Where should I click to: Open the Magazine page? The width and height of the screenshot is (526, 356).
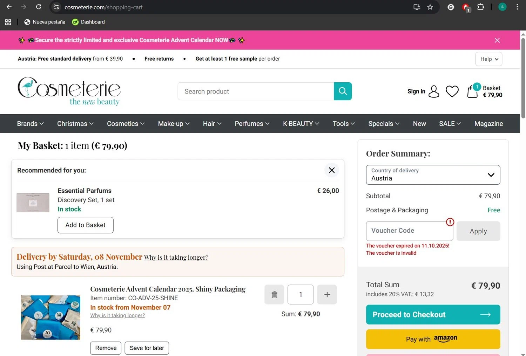pyautogui.click(x=488, y=124)
